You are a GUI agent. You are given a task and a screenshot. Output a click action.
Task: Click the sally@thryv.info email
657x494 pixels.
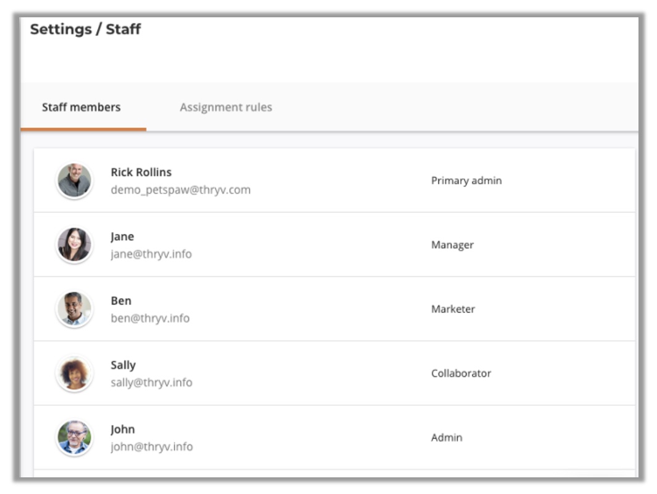tap(151, 383)
